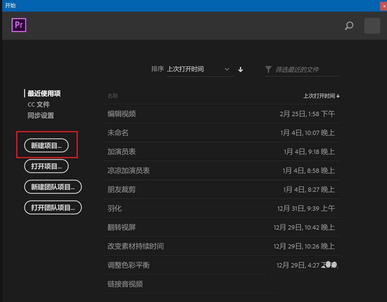Toggle the sort direction arrow icon
Image resolution: width=387 pixels, height=302 pixels.
(x=240, y=69)
